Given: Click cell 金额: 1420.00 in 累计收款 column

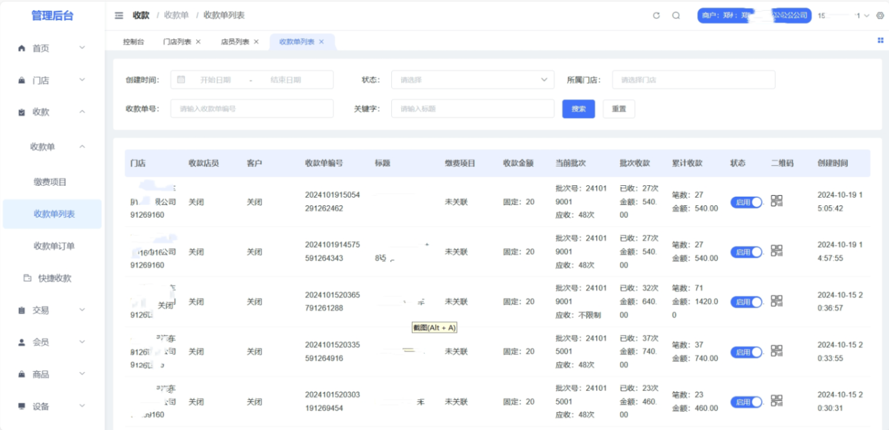Looking at the screenshot, I should tap(695, 308).
